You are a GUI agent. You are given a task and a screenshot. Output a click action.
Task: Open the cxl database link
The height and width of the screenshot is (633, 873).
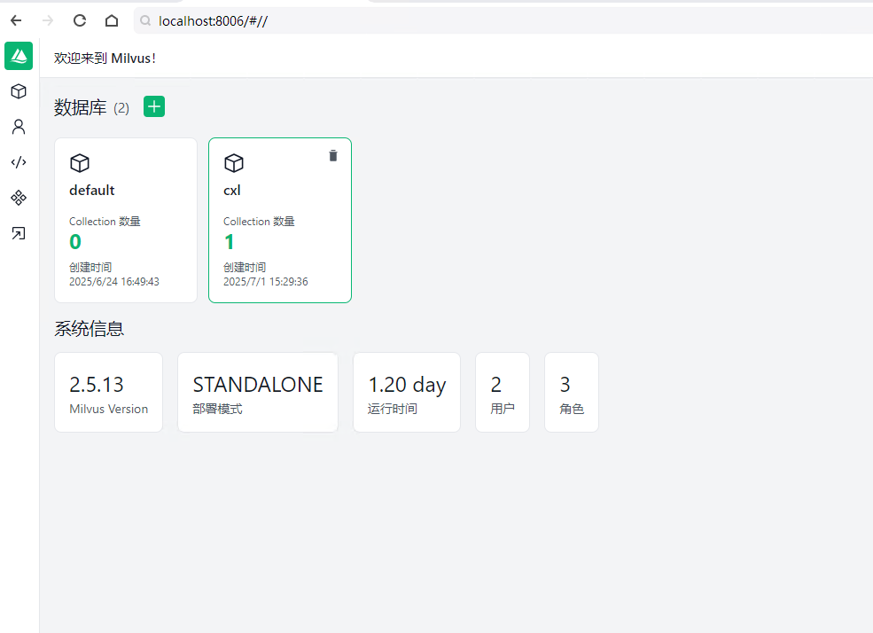point(232,191)
